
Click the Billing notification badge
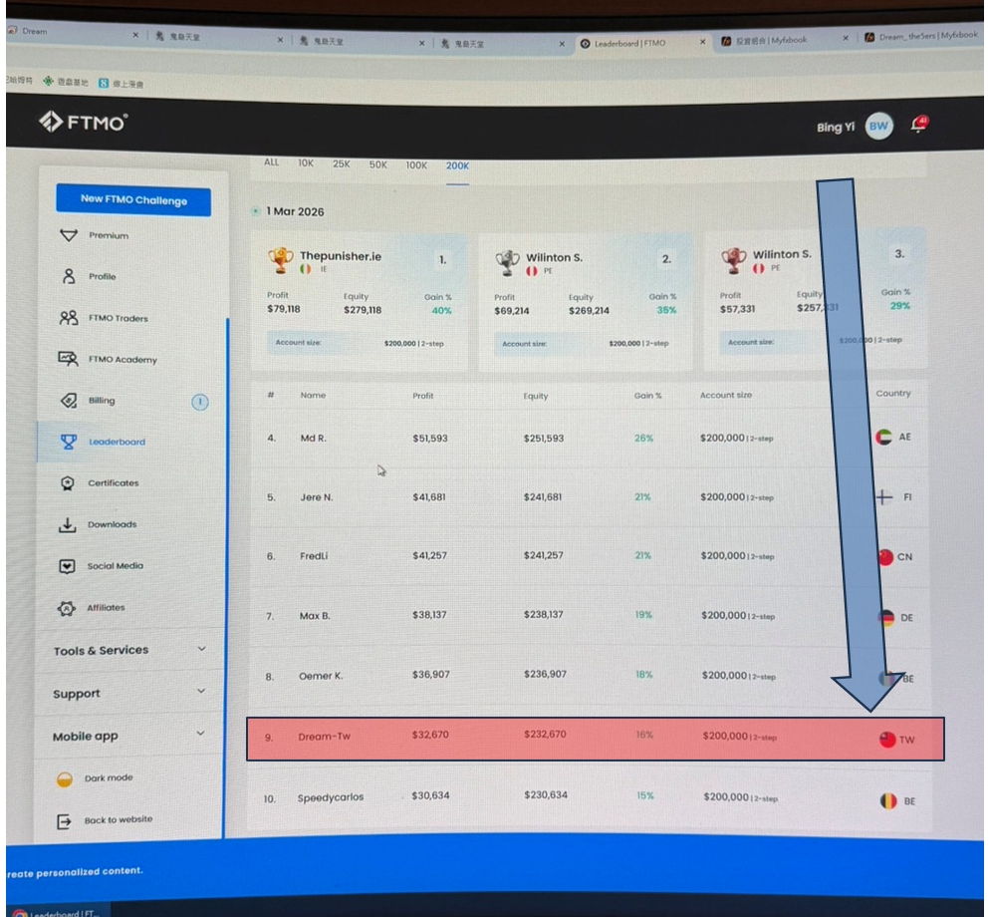[x=200, y=402]
